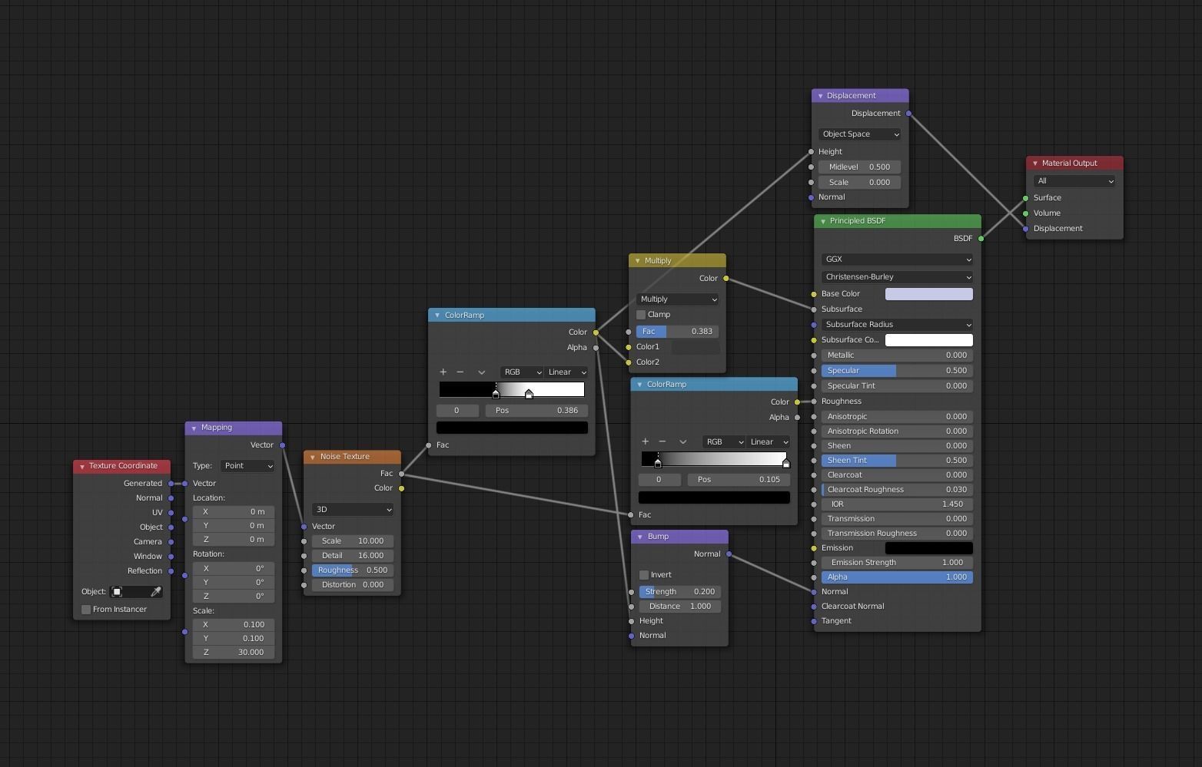Click the Mapping Scale Z field
Screen dimensions: 1202x767
[x=234, y=653]
